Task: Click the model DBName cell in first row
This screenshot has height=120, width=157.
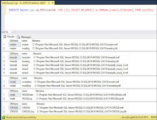Action: point(15,82)
